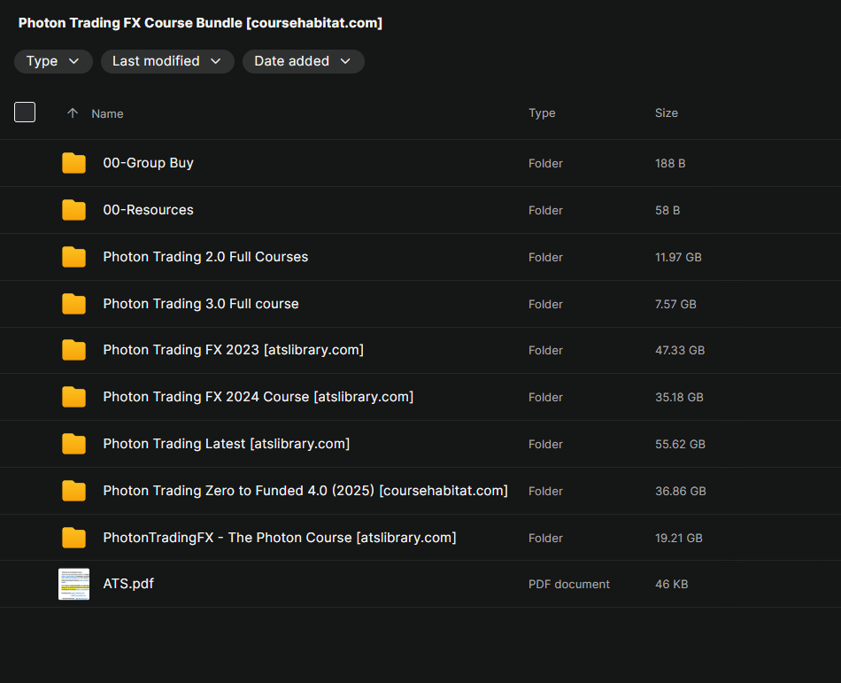Open Photon Trading Latest [atslibrary.com]
Screen dimensions: 841x683
point(227,444)
